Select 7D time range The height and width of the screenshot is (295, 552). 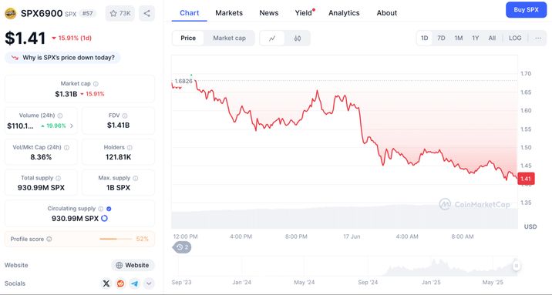click(441, 39)
